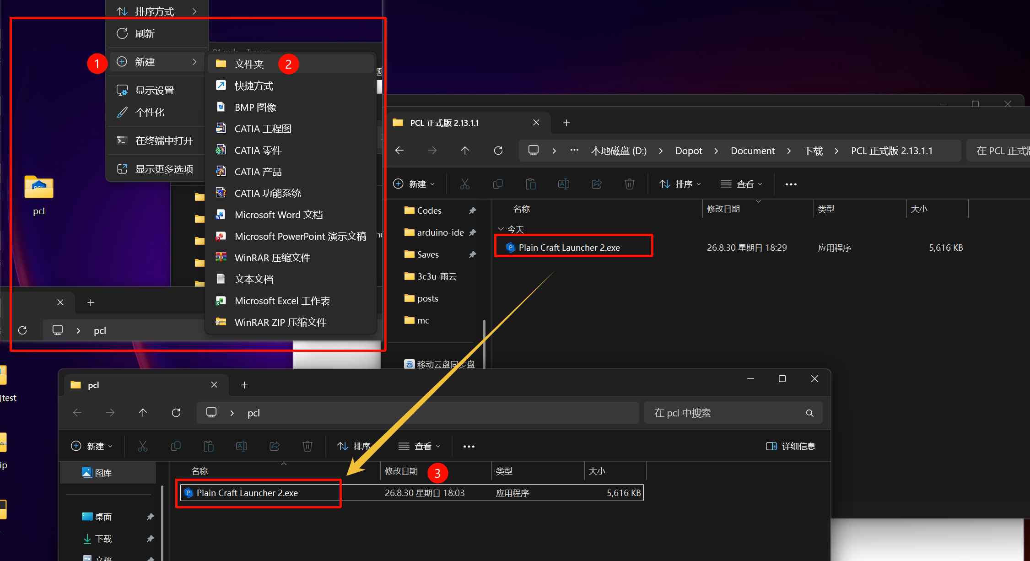Create a 文本文档 from the New submenu
The image size is (1030, 561).
(x=291, y=279)
